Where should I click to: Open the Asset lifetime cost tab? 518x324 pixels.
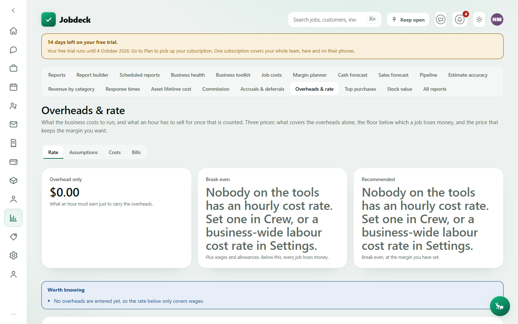pos(171,89)
